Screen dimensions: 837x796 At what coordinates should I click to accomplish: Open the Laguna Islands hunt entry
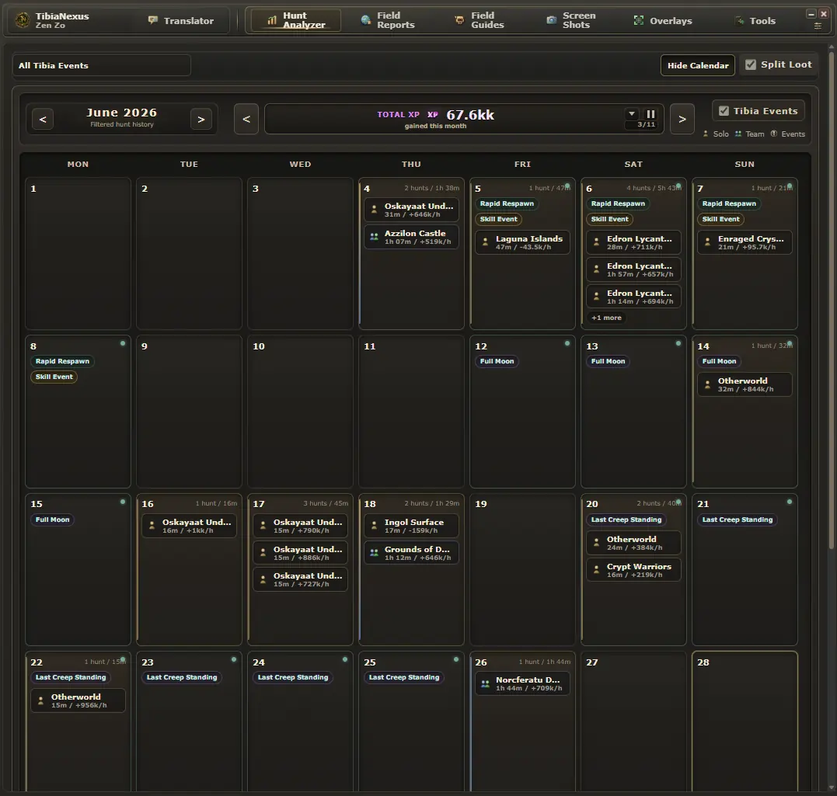tap(522, 243)
